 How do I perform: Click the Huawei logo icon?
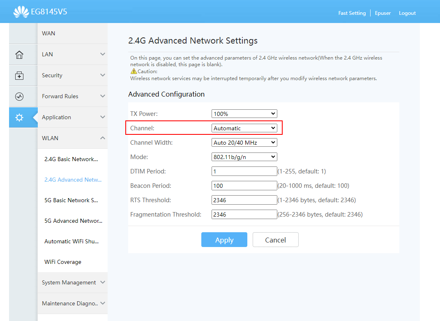21,12
